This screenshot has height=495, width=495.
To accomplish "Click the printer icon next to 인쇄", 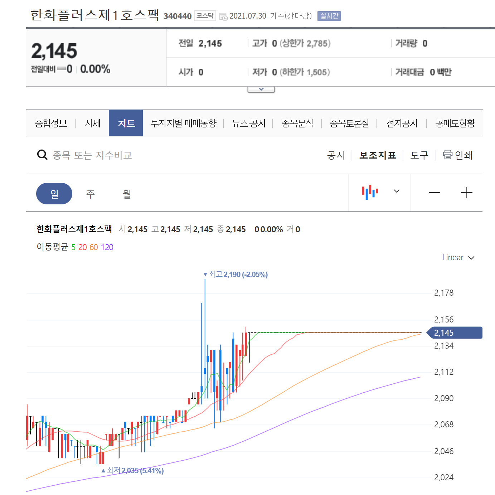I will (448, 154).
